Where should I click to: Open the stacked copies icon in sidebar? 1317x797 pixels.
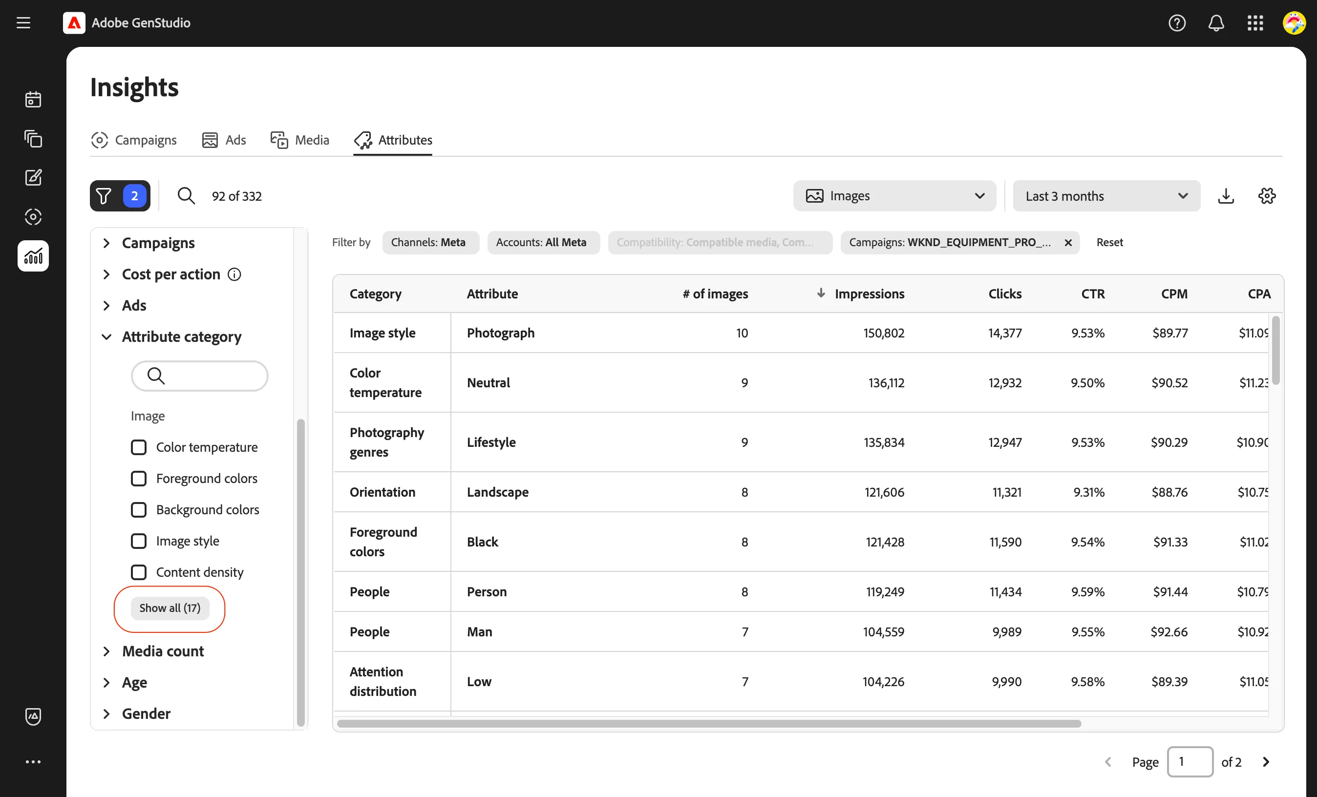point(33,138)
